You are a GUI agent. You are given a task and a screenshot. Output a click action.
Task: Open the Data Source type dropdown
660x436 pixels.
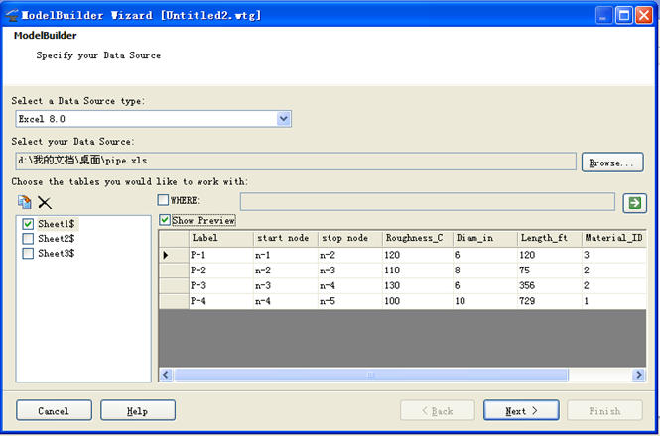[284, 119]
